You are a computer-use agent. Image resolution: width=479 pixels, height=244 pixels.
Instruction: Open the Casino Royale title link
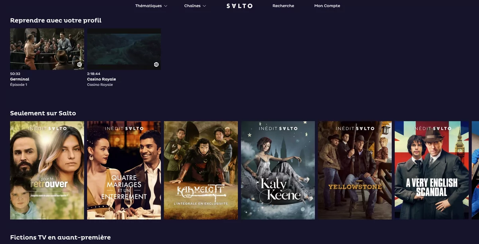(101, 79)
